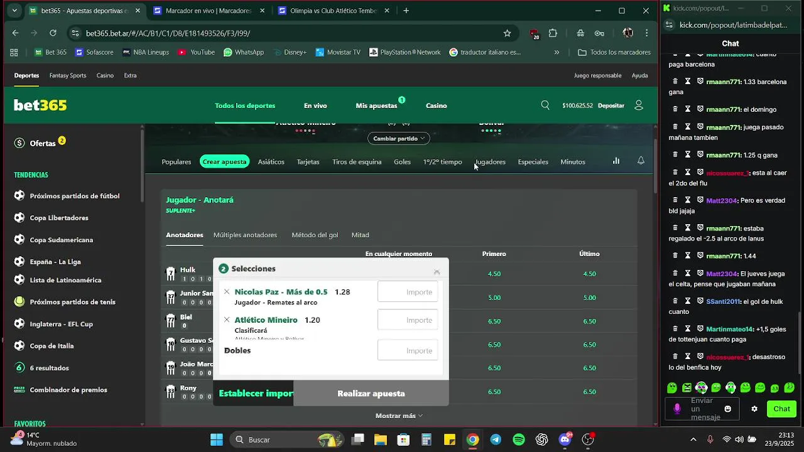This screenshot has height=452, width=804.
Task: Open the YouTube bookmark
Action: point(196,52)
